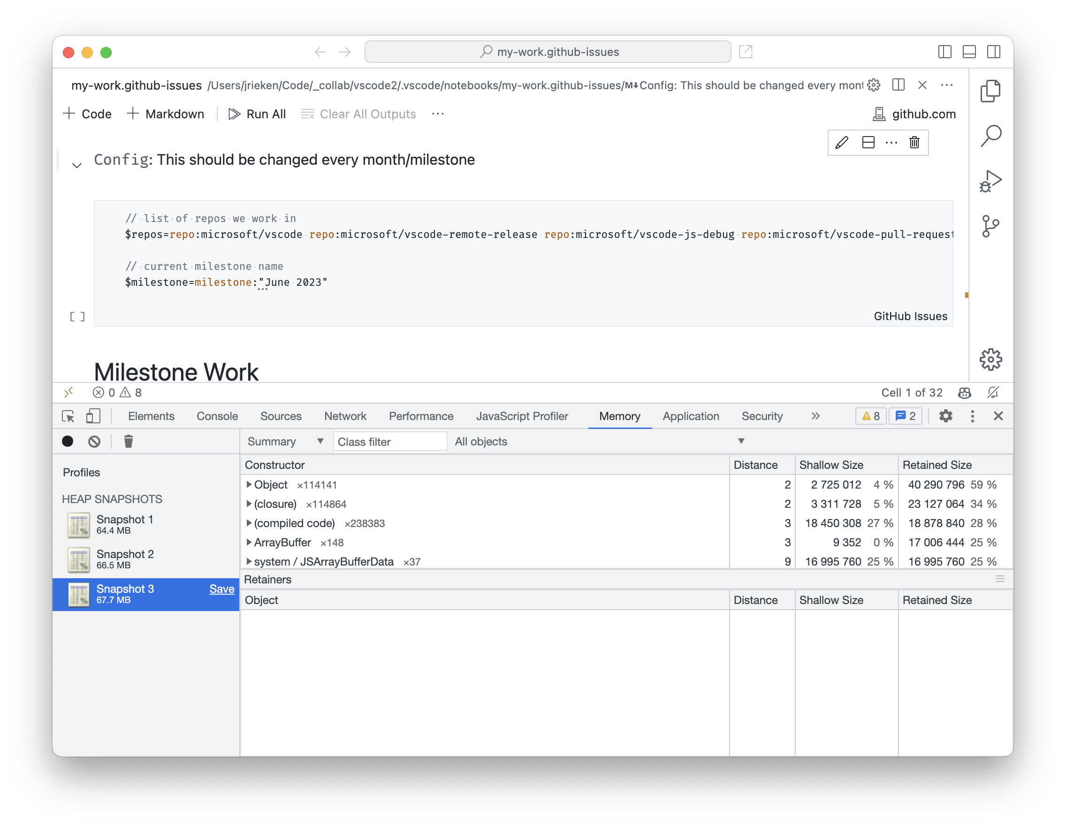Open the remote window status bar icon

coord(69,392)
